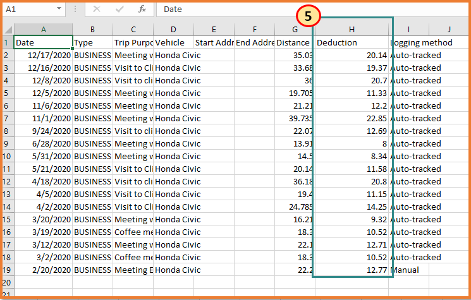Select date cell 12/17/2020

[43, 55]
